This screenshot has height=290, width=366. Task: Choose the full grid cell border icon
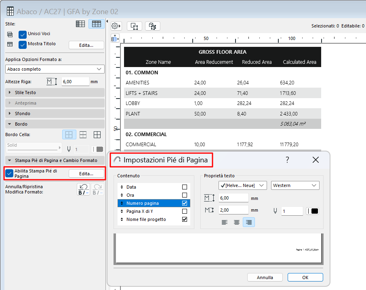97,134
